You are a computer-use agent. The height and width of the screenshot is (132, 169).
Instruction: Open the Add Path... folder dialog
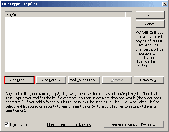[x=51, y=80]
